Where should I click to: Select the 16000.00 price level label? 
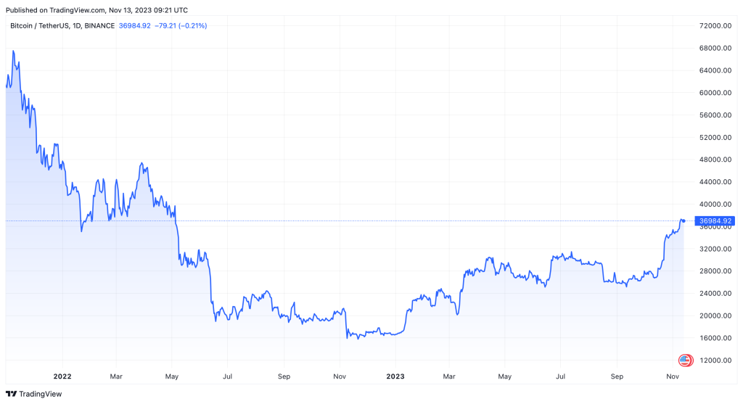714,338
